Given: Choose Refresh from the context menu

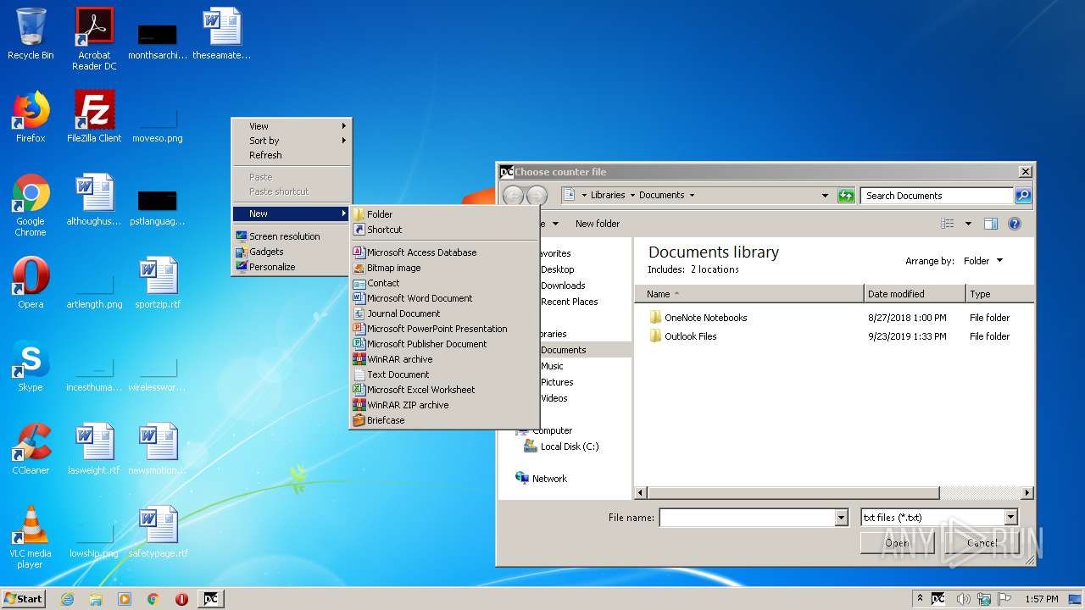Looking at the screenshot, I should pyautogui.click(x=292, y=155).
